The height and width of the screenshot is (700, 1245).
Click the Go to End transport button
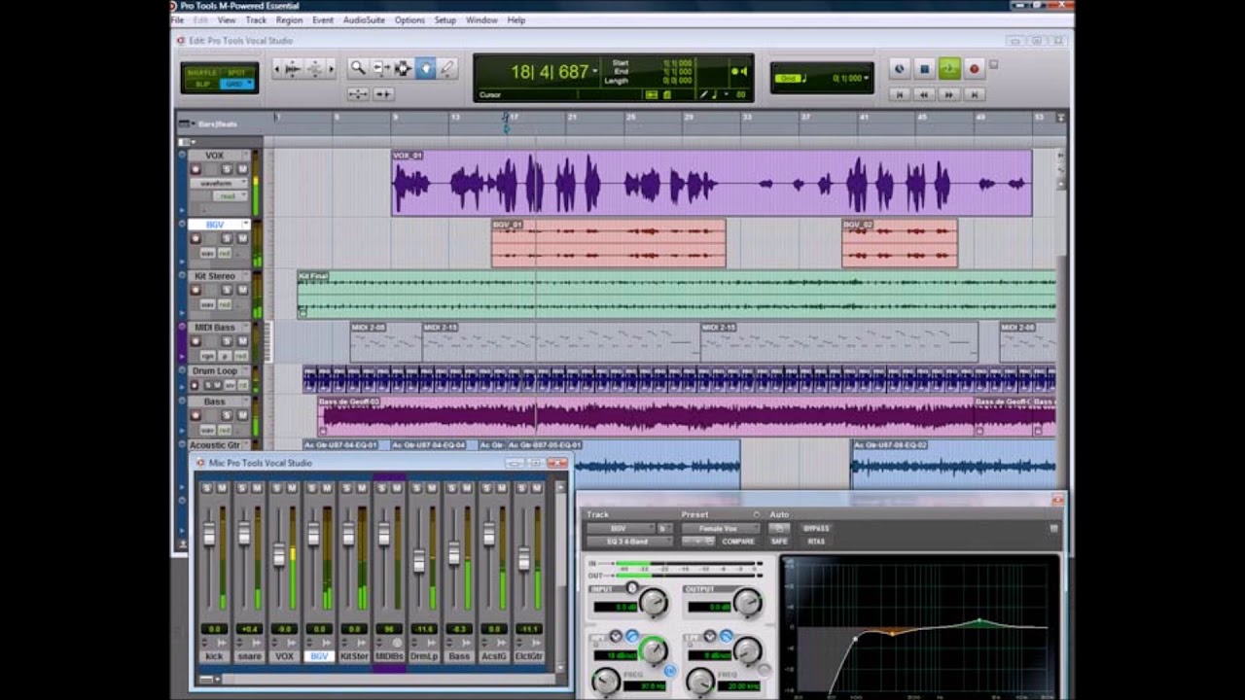pos(974,94)
